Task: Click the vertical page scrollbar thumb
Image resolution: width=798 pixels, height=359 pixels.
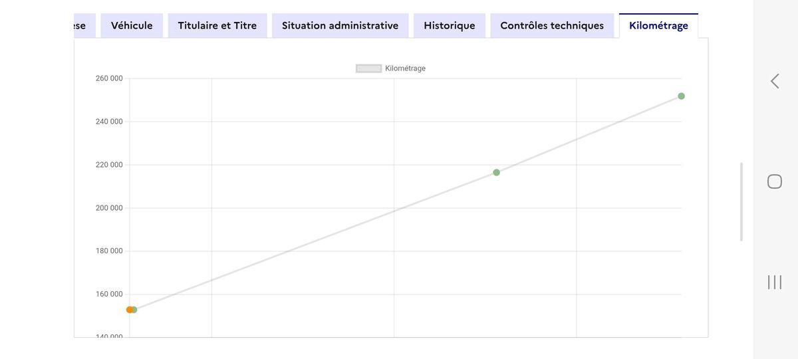Action: (x=741, y=202)
